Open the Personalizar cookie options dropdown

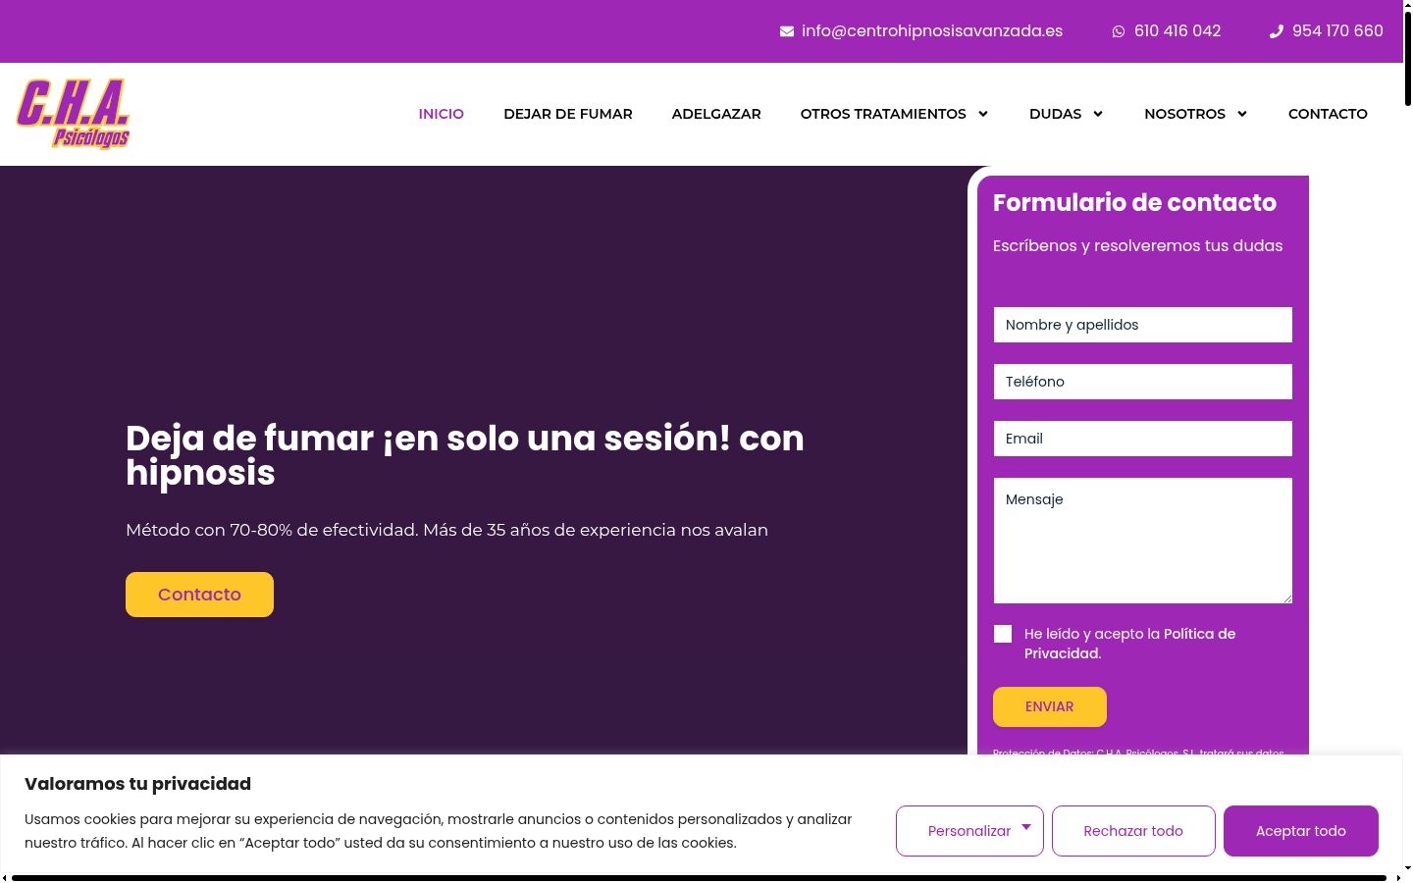(969, 831)
